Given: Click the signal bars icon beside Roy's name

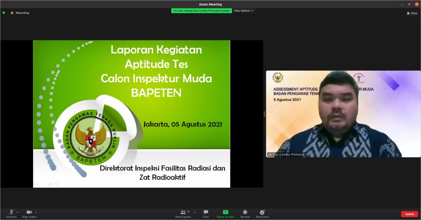Looking at the screenshot, I should tap(269, 154).
